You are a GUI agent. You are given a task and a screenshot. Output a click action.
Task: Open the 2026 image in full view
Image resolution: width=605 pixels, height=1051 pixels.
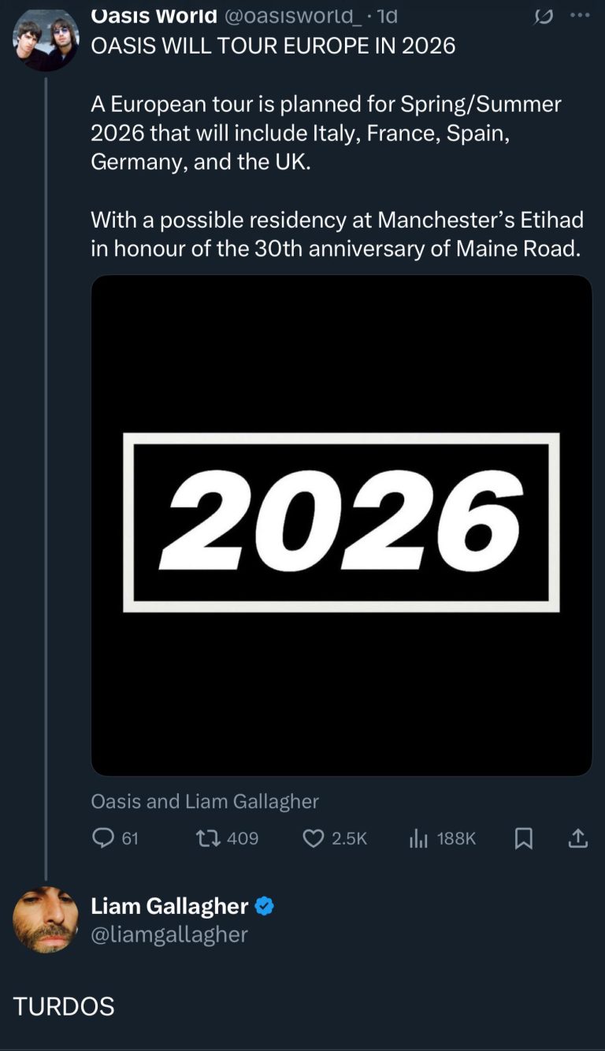tap(341, 525)
